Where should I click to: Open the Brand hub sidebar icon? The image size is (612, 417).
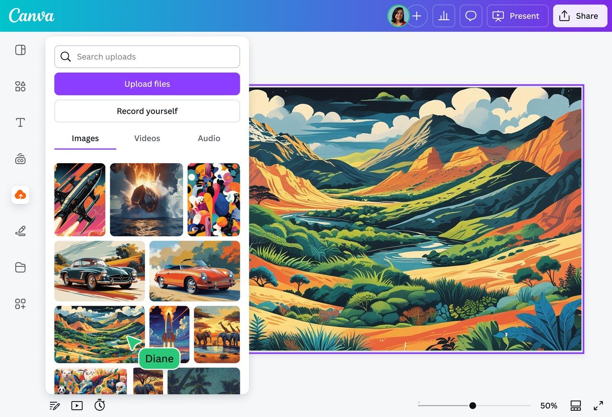pos(20,159)
